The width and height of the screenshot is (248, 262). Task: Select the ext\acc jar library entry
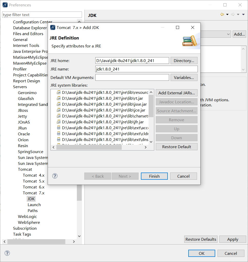102,128
